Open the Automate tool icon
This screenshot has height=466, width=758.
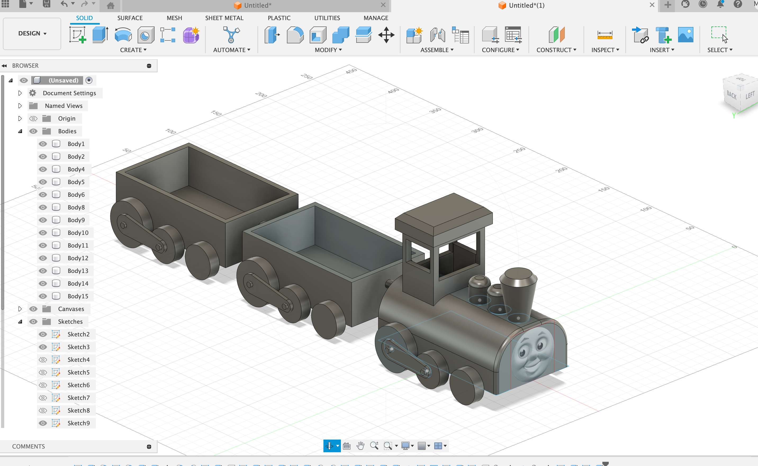tap(231, 35)
